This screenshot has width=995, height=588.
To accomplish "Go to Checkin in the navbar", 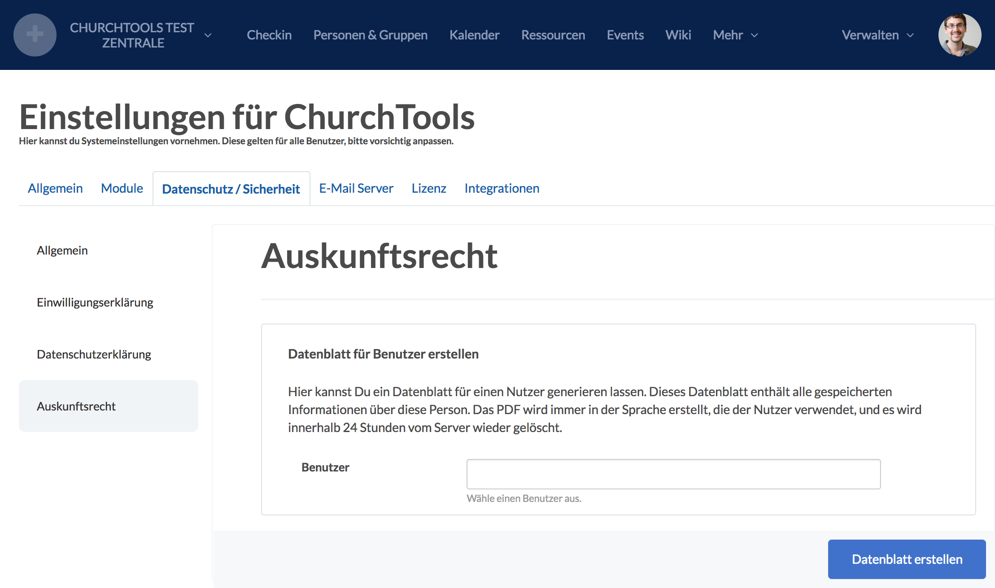I will (x=269, y=35).
